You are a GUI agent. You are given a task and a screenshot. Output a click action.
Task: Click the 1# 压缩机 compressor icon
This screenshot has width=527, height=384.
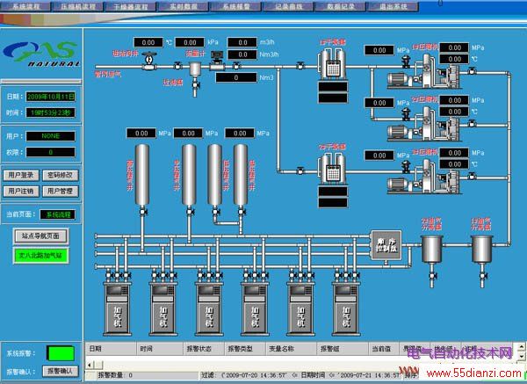[x=424, y=72]
